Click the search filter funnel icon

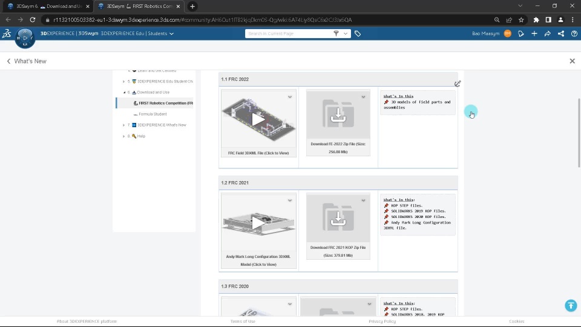click(x=336, y=33)
